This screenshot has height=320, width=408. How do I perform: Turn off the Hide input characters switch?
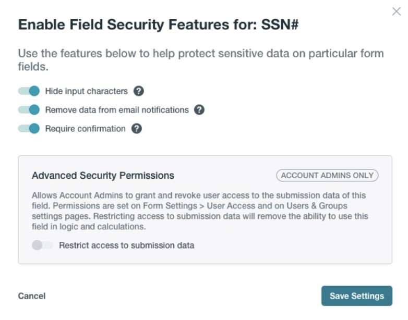29,91
